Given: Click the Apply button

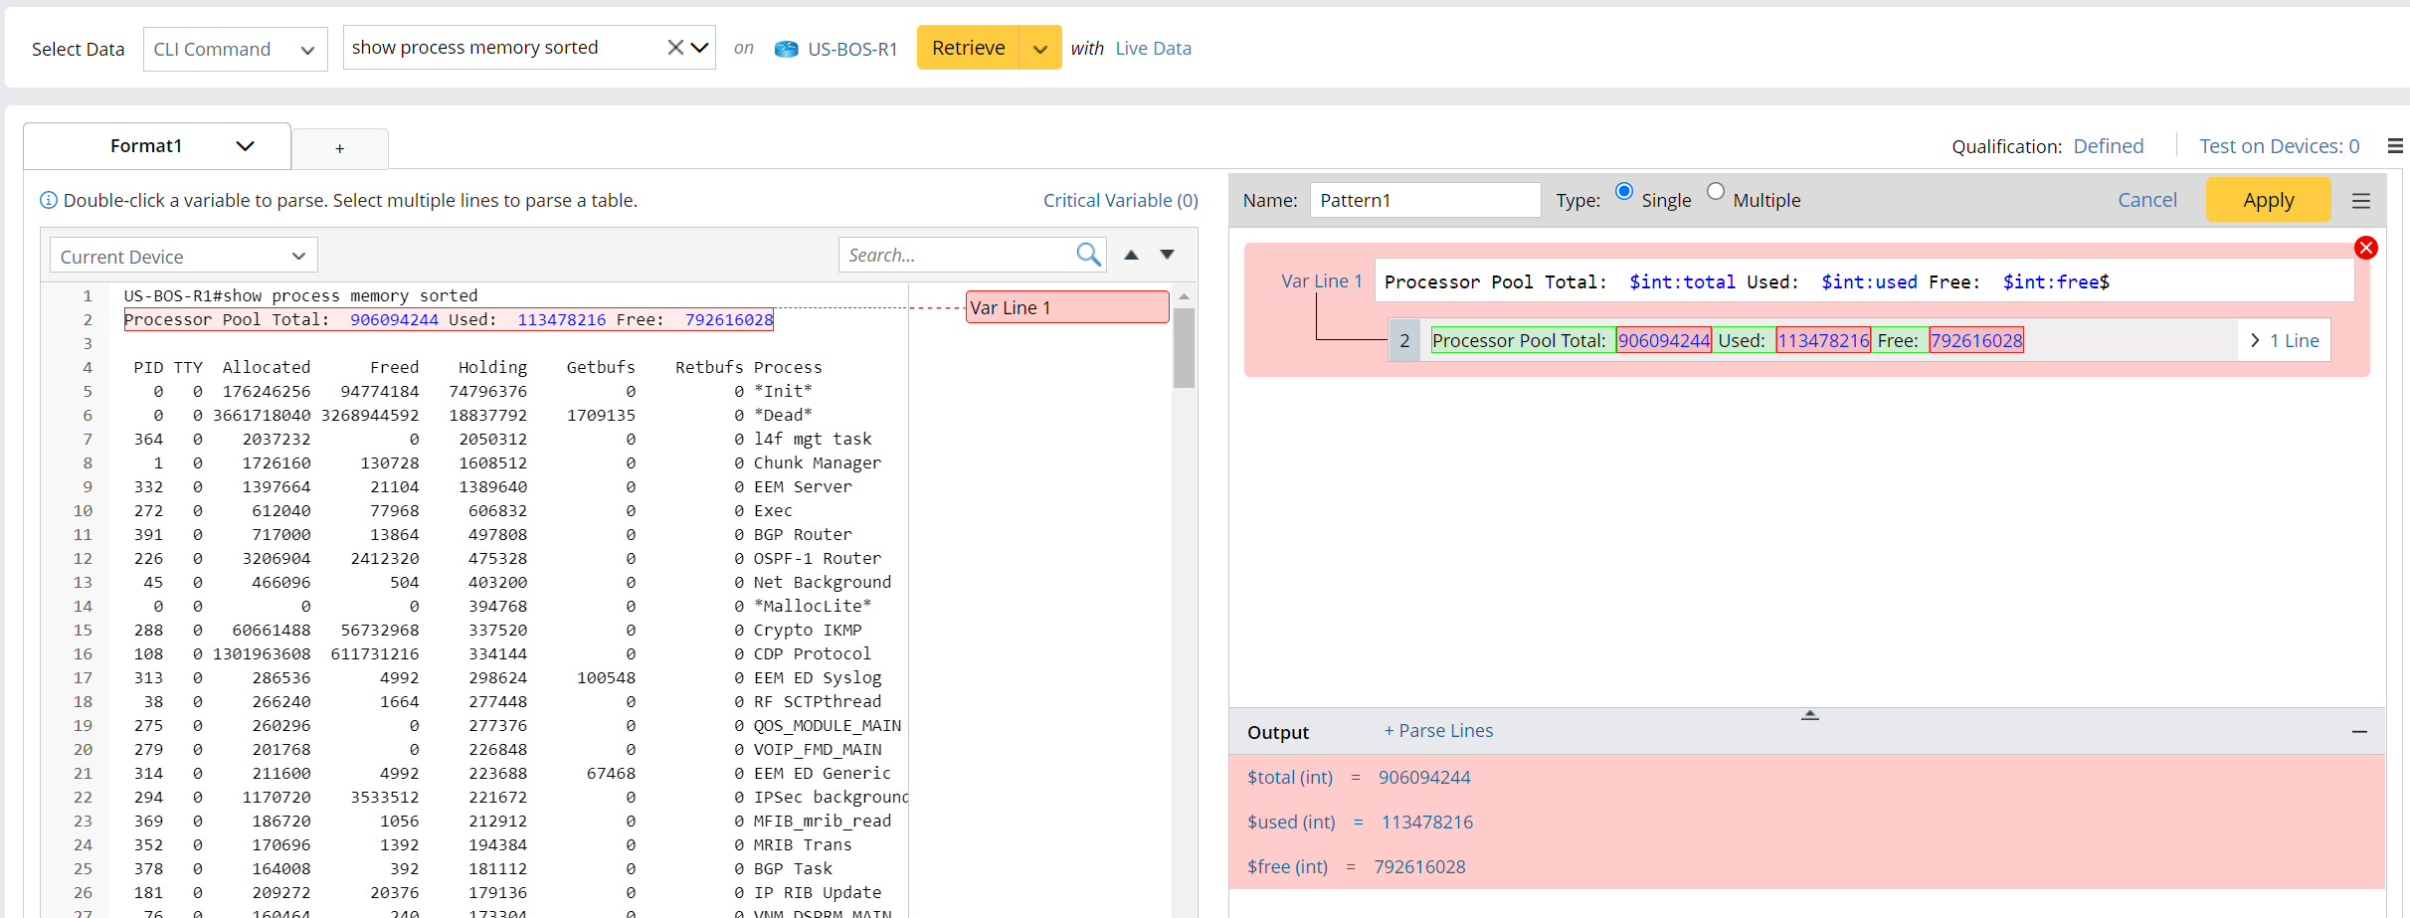Looking at the screenshot, I should (x=2267, y=200).
